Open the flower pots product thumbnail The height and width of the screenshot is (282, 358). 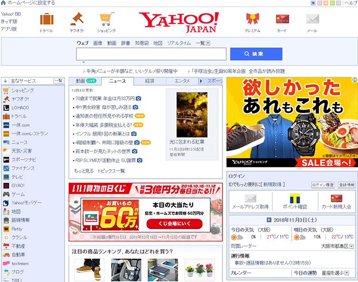point(200,270)
